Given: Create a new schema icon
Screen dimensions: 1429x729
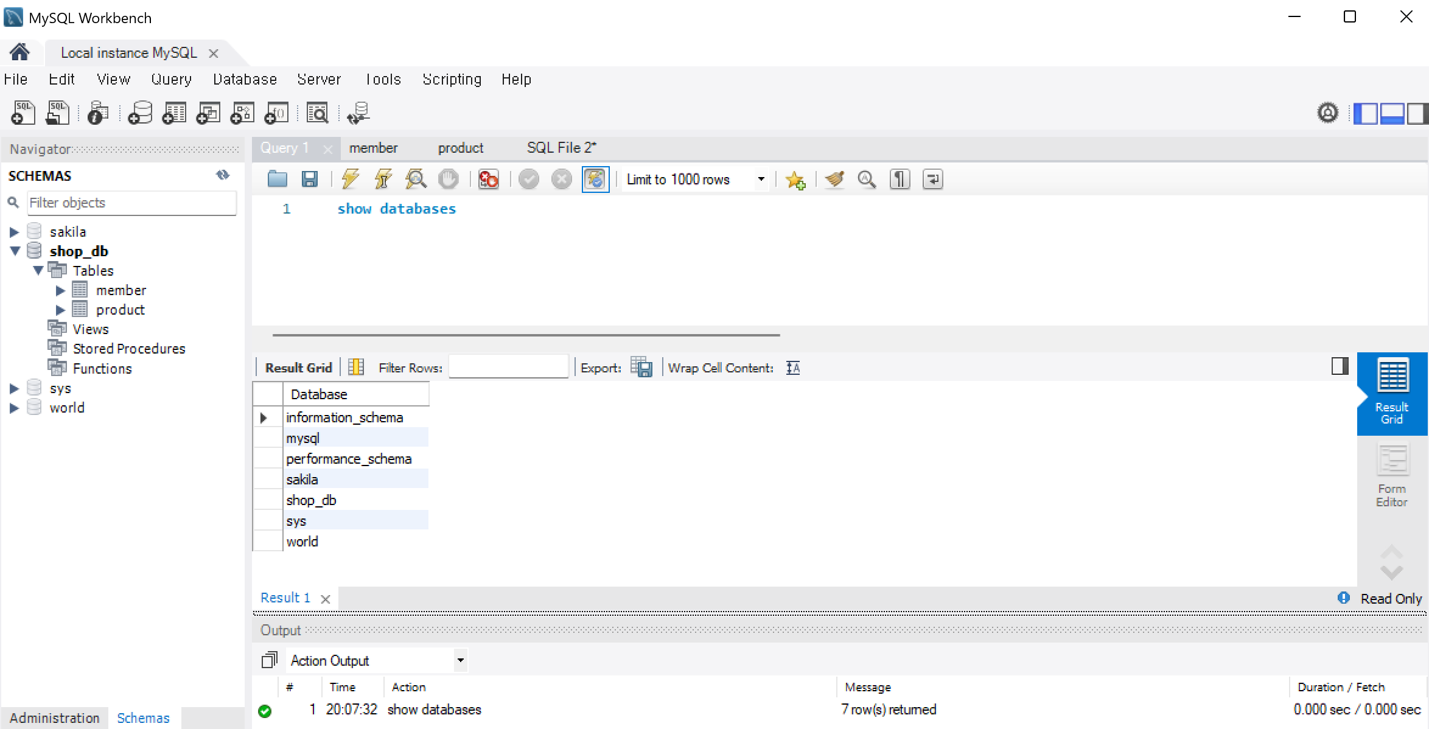Looking at the screenshot, I should click(x=140, y=113).
